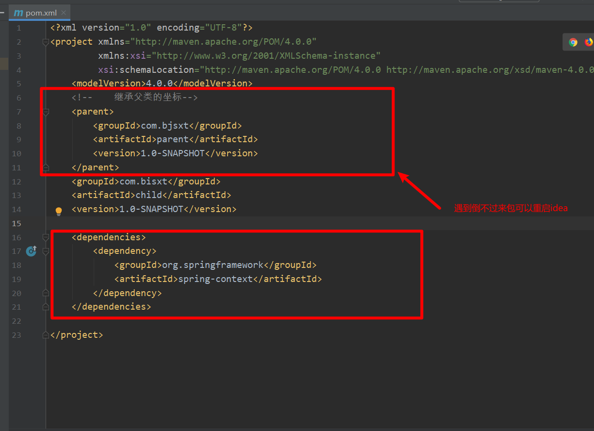The width and height of the screenshot is (594, 431).
Task: Click line number 18 in the gutter
Action: coord(16,265)
